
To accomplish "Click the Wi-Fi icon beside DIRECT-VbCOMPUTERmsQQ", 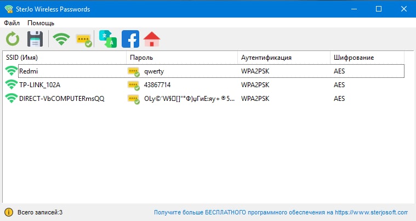I will coord(11,98).
